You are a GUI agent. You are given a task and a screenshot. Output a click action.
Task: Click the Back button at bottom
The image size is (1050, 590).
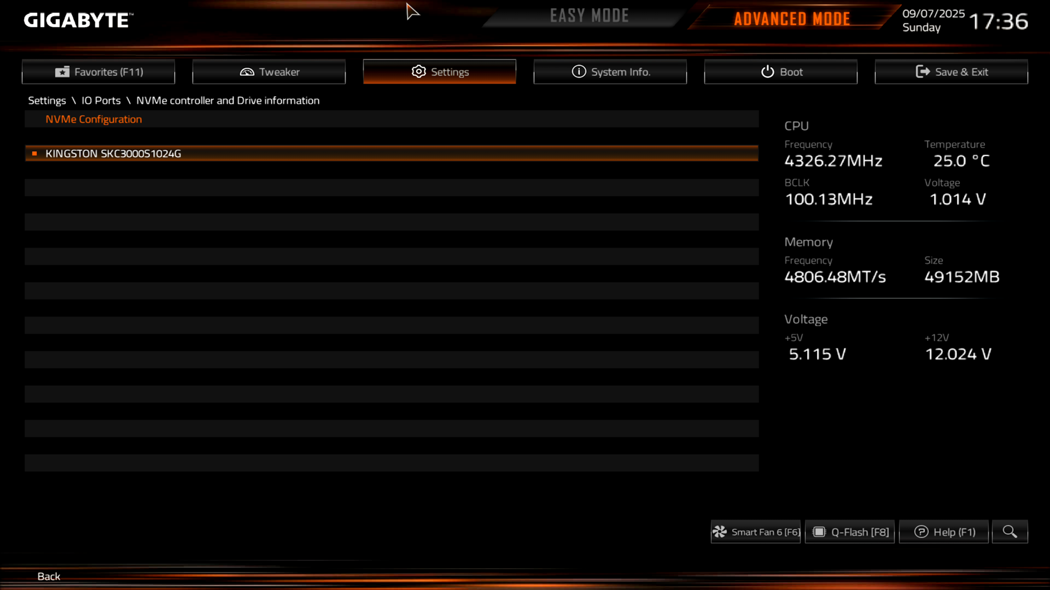[x=49, y=576]
